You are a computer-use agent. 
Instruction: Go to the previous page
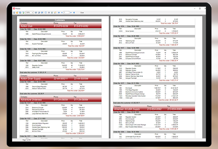tap(62, 12)
